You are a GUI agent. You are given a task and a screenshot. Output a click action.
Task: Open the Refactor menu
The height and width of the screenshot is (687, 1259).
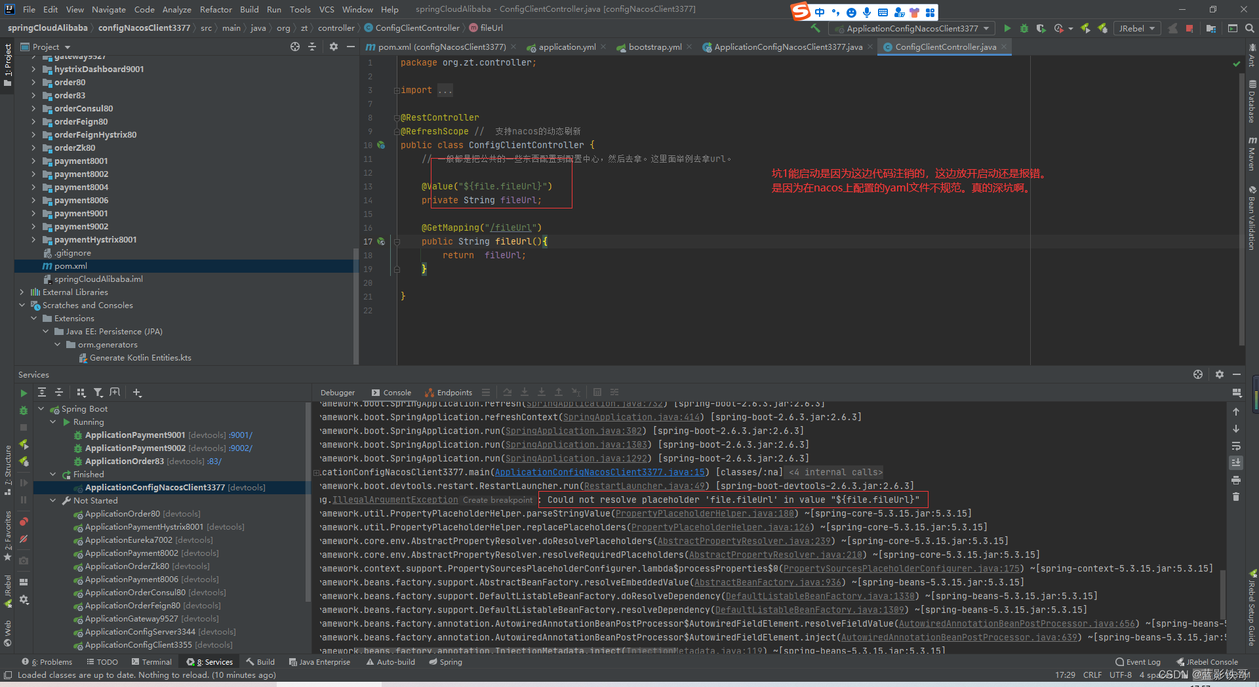[x=216, y=9]
